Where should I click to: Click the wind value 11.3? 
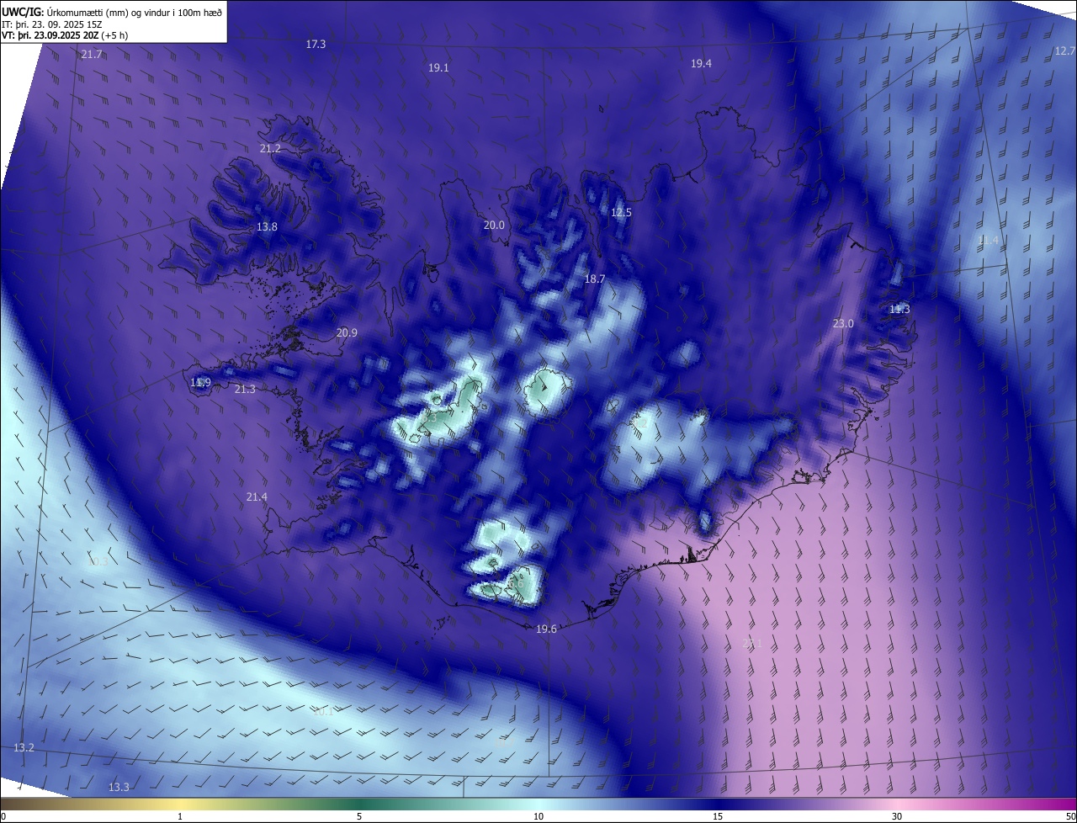899,309
